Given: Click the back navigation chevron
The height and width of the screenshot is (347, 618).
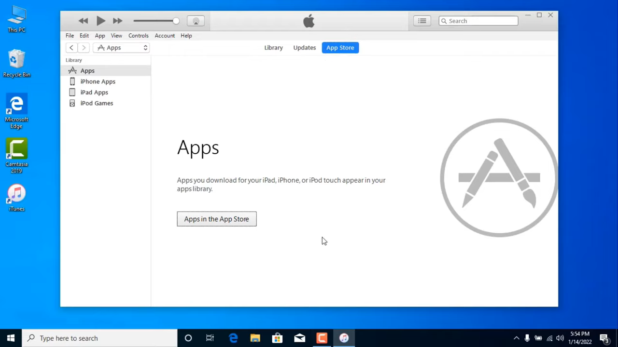Looking at the screenshot, I should (x=71, y=47).
